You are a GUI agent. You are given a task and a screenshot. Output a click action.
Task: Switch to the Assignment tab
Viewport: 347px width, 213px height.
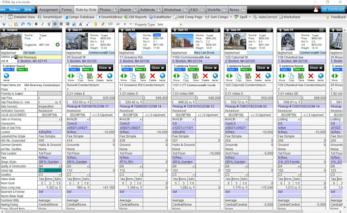pyautogui.click(x=48, y=10)
